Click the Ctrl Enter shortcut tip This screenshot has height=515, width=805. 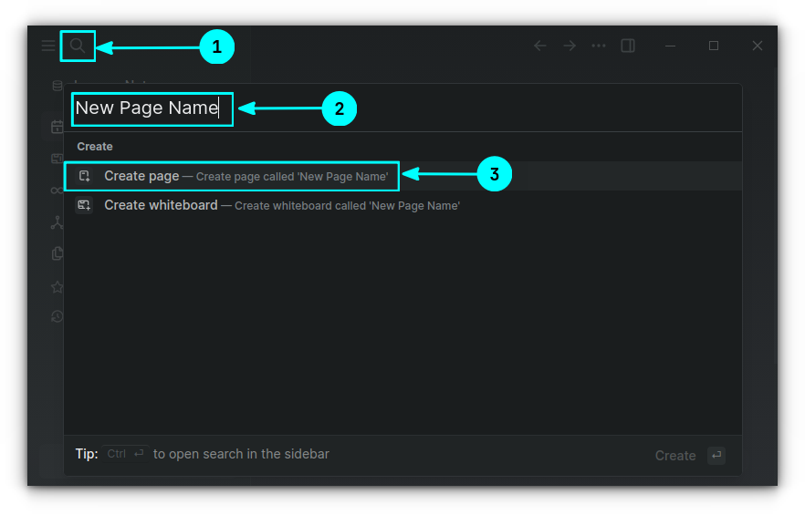coord(125,453)
